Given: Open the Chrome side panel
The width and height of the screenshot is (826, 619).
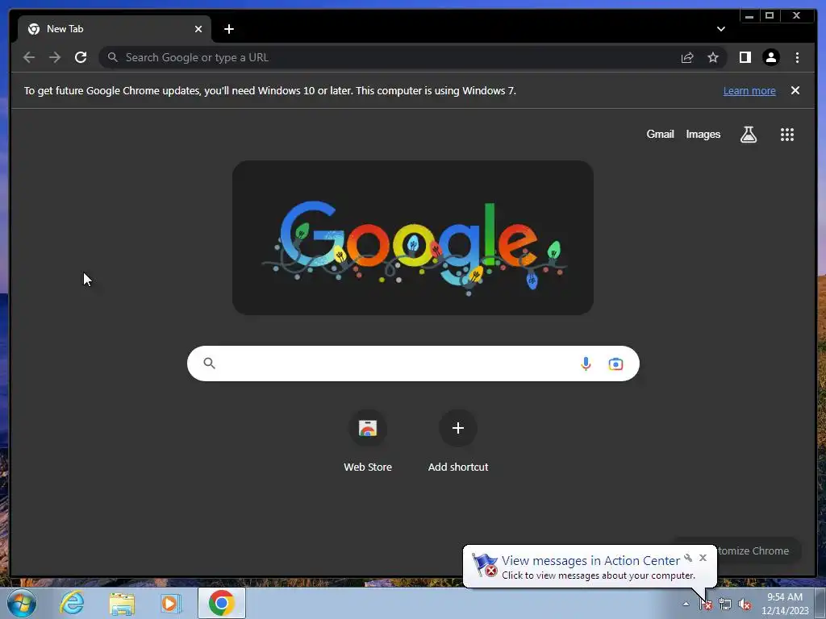Looking at the screenshot, I should tap(745, 57).
